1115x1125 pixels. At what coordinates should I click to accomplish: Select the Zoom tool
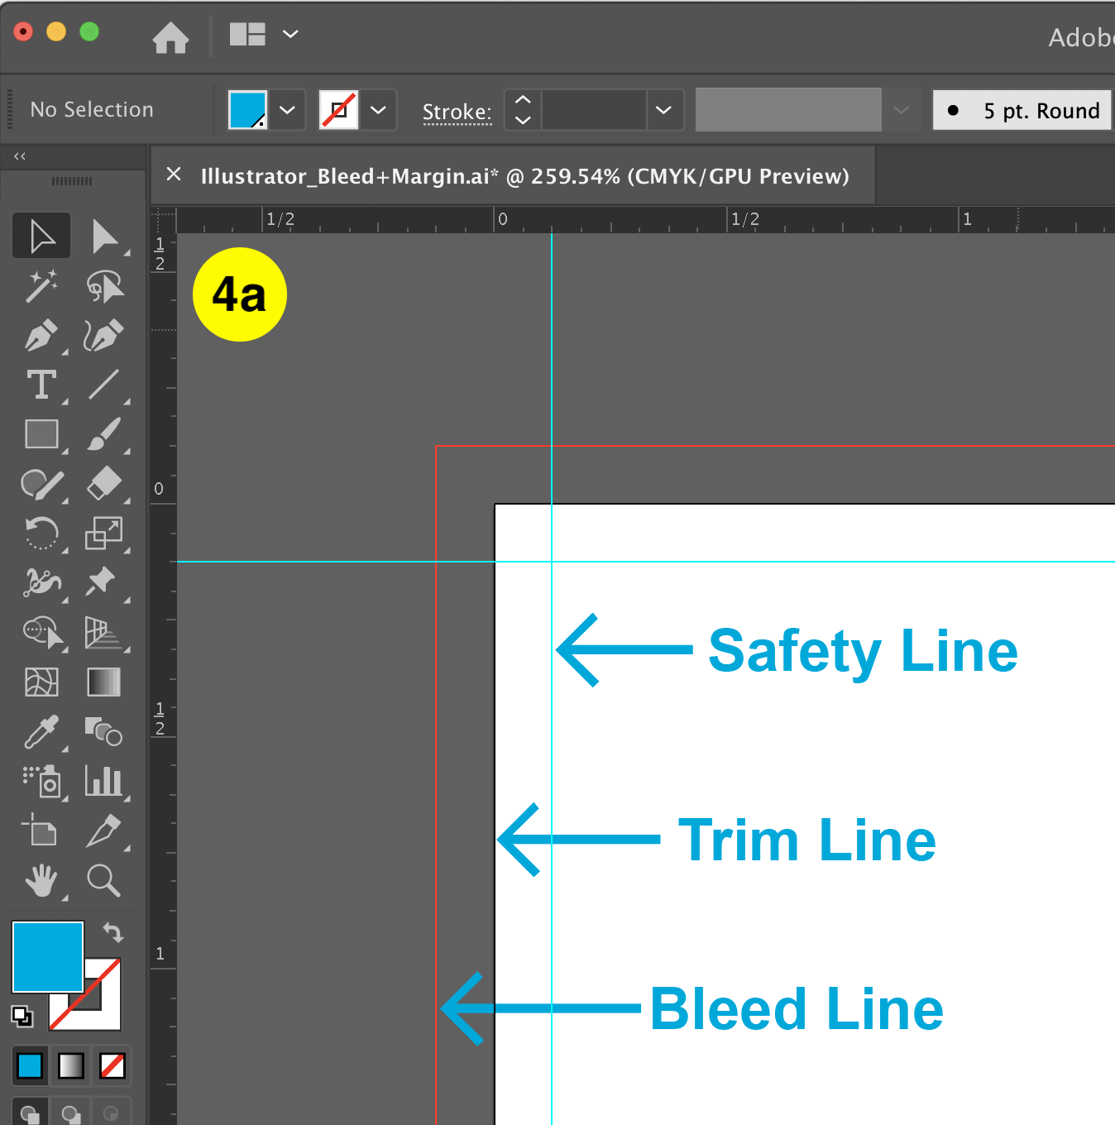coord(104,881)
